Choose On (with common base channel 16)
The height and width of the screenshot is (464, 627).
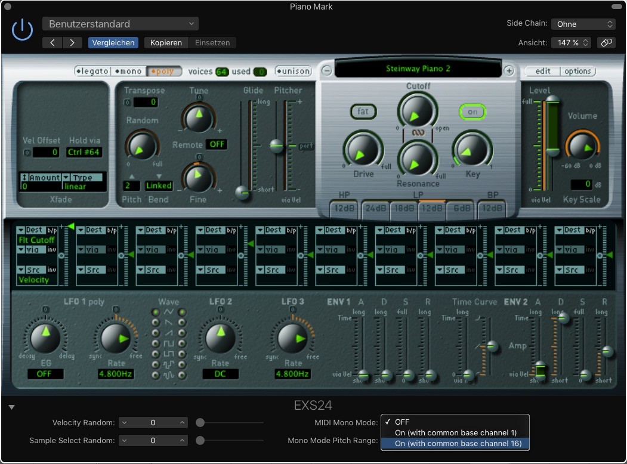(455, 443)
